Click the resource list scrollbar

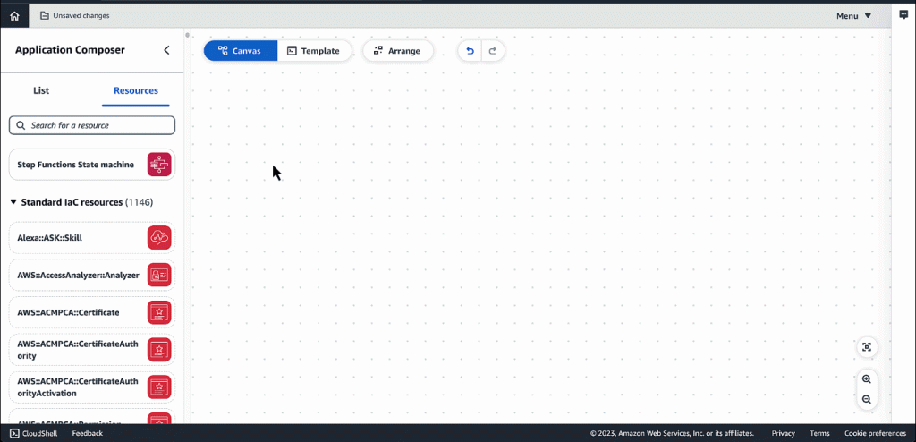click(x=187, y=35)
